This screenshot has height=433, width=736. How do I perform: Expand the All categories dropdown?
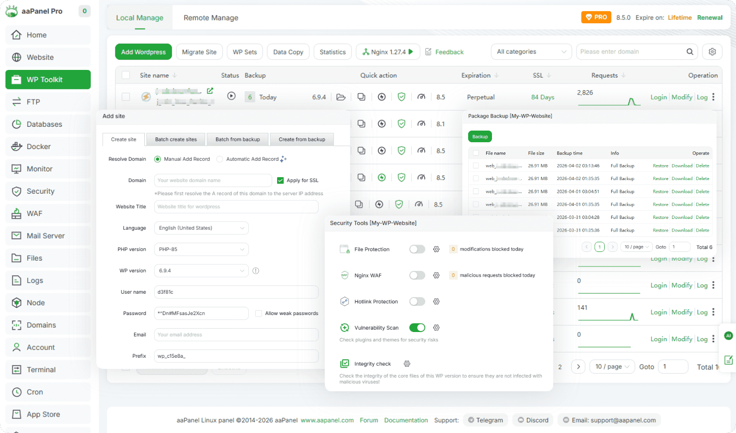pos(531,52)
